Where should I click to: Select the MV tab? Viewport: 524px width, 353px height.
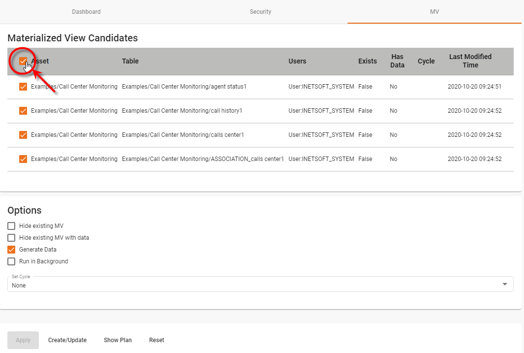(434, 11)
